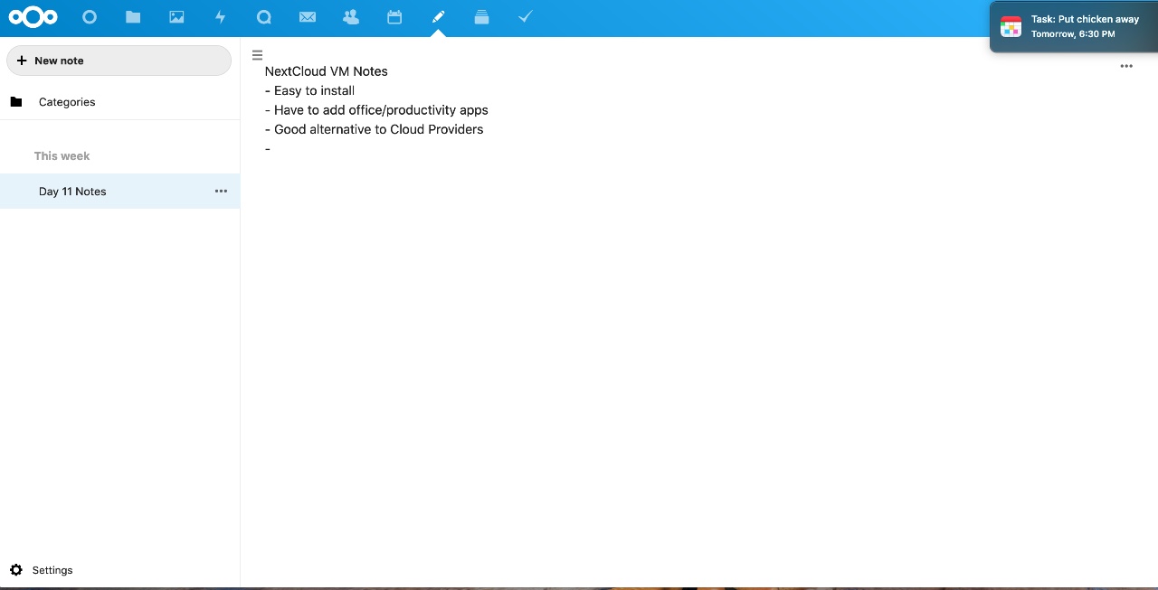The width and height of the screenshot is (1158, 590).
Task: Expand the Categories section
Action: [67, 101]
